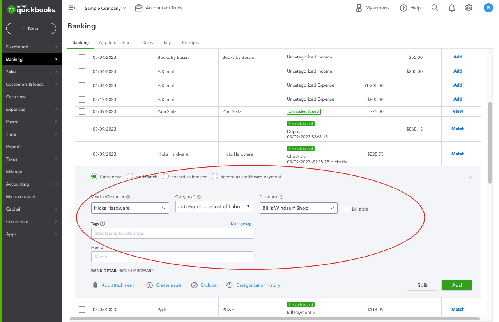Open My experts person icon

click(359, 8)
